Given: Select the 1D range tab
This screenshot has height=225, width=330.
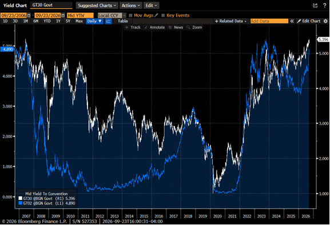Looking at the screenshot, I should [5, 21].
